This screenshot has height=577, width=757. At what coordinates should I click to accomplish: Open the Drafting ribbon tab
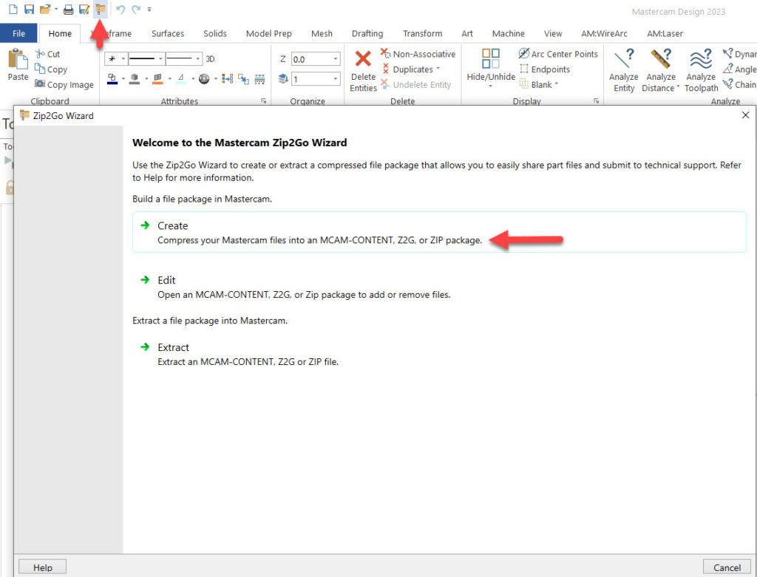coord(367,33)
